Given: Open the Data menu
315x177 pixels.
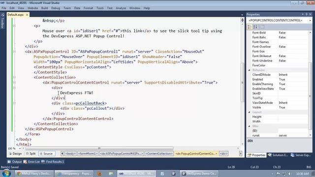Looking at the screenshot, I should coord(77,8).
